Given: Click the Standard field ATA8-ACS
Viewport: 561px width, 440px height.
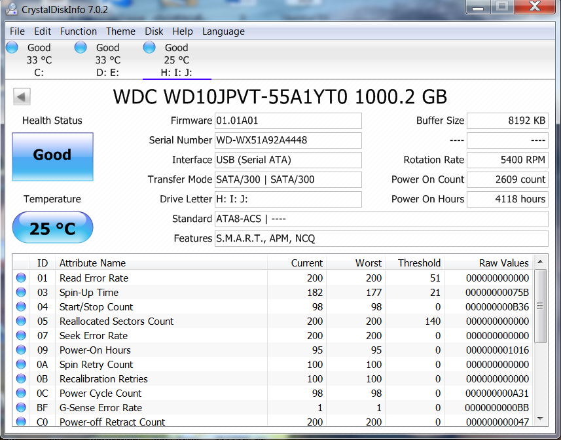Looking at the screenshot, I should (382, 219).
